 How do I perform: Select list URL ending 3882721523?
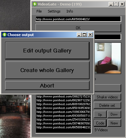[63, 97]
